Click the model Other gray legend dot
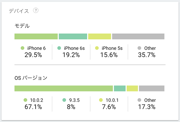The width and height of the screenshot is (180, 122). point(139,48)
